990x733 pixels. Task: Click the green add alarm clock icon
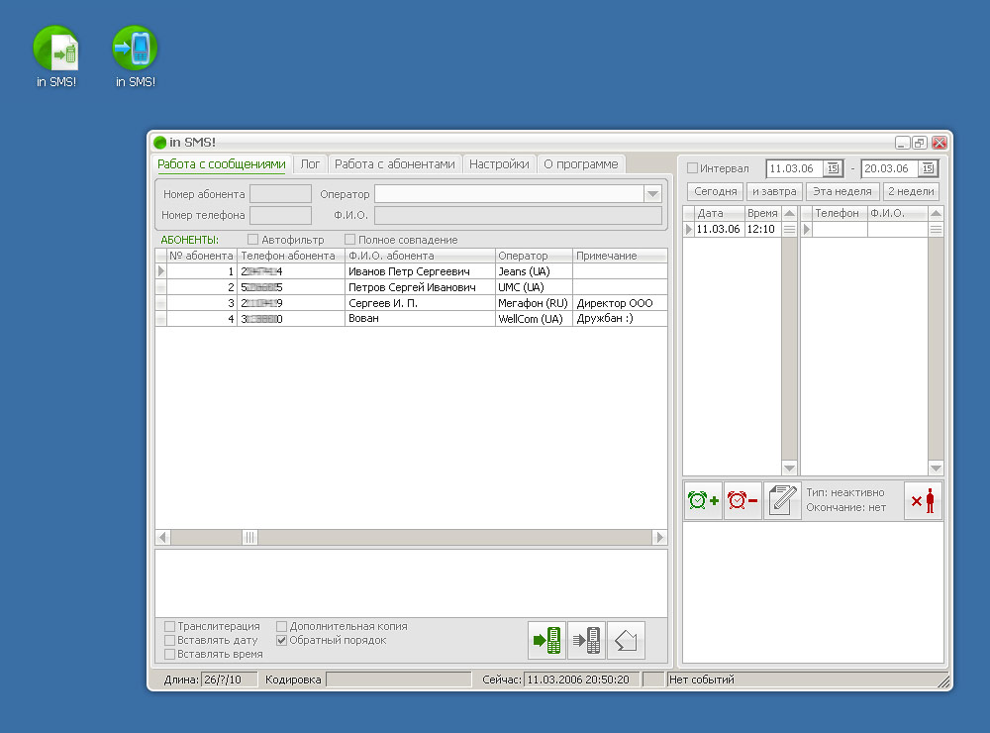(x=703, y=502)
